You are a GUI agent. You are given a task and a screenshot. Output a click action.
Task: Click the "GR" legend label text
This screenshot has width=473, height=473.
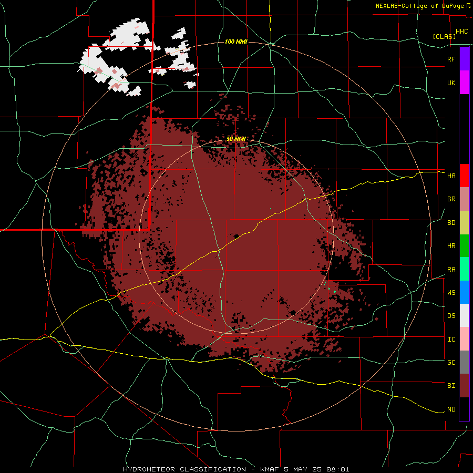[x=451, y=199]
